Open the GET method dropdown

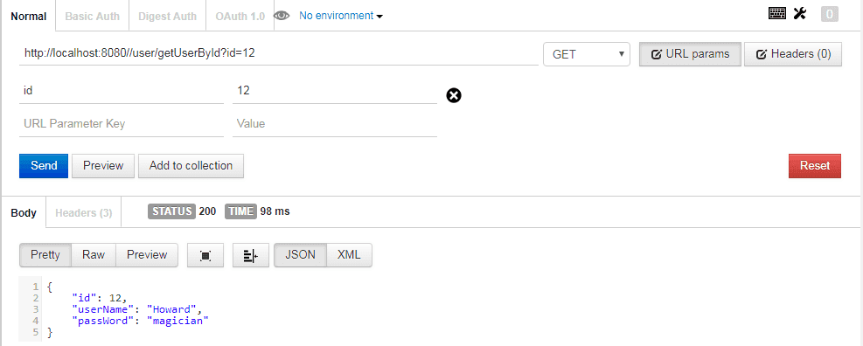(587, 54)
